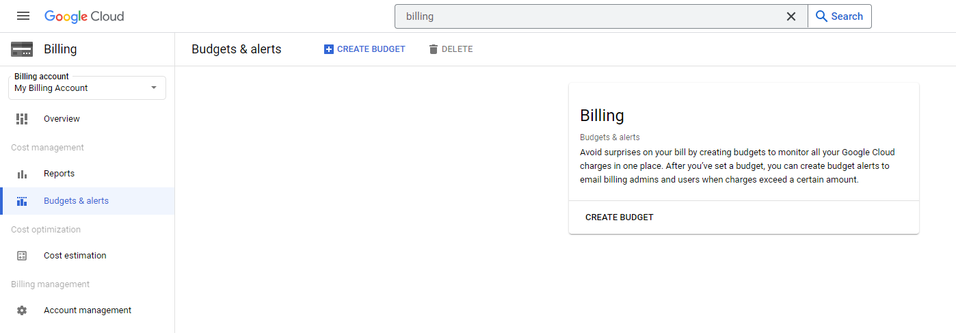Click the Account management gear icon
The image size is (956, 333).
click(22, 310)
